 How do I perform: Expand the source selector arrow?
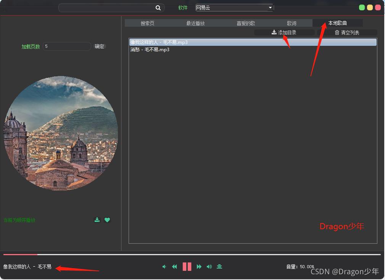[270, 7]
